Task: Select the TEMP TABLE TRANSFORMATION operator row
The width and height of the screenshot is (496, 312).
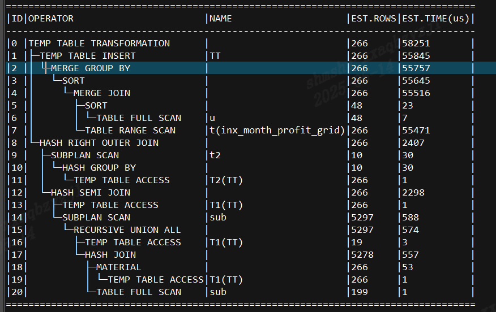Action: (x=240, y=44)
